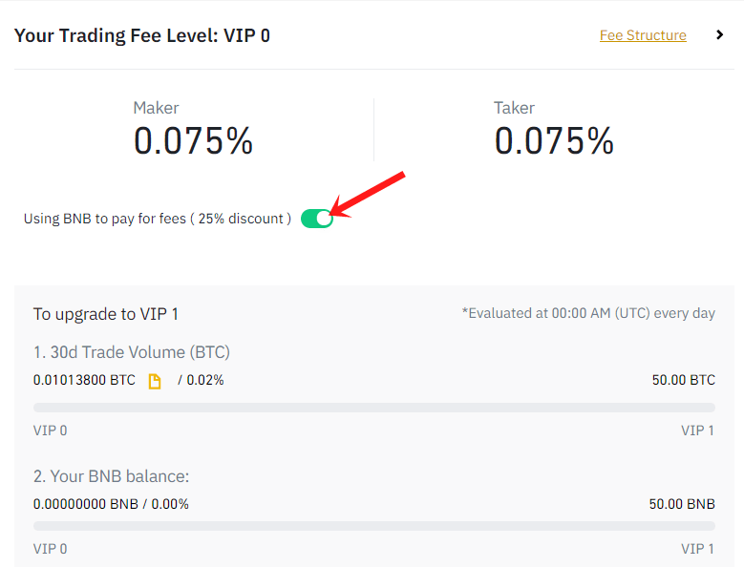Click the 50.00 BNB target amount

point(682,504)
